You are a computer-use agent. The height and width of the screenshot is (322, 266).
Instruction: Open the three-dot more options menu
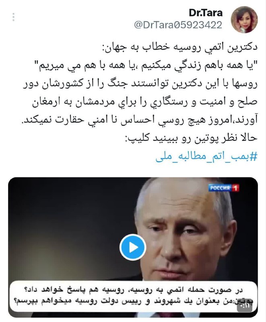(13, 17)
